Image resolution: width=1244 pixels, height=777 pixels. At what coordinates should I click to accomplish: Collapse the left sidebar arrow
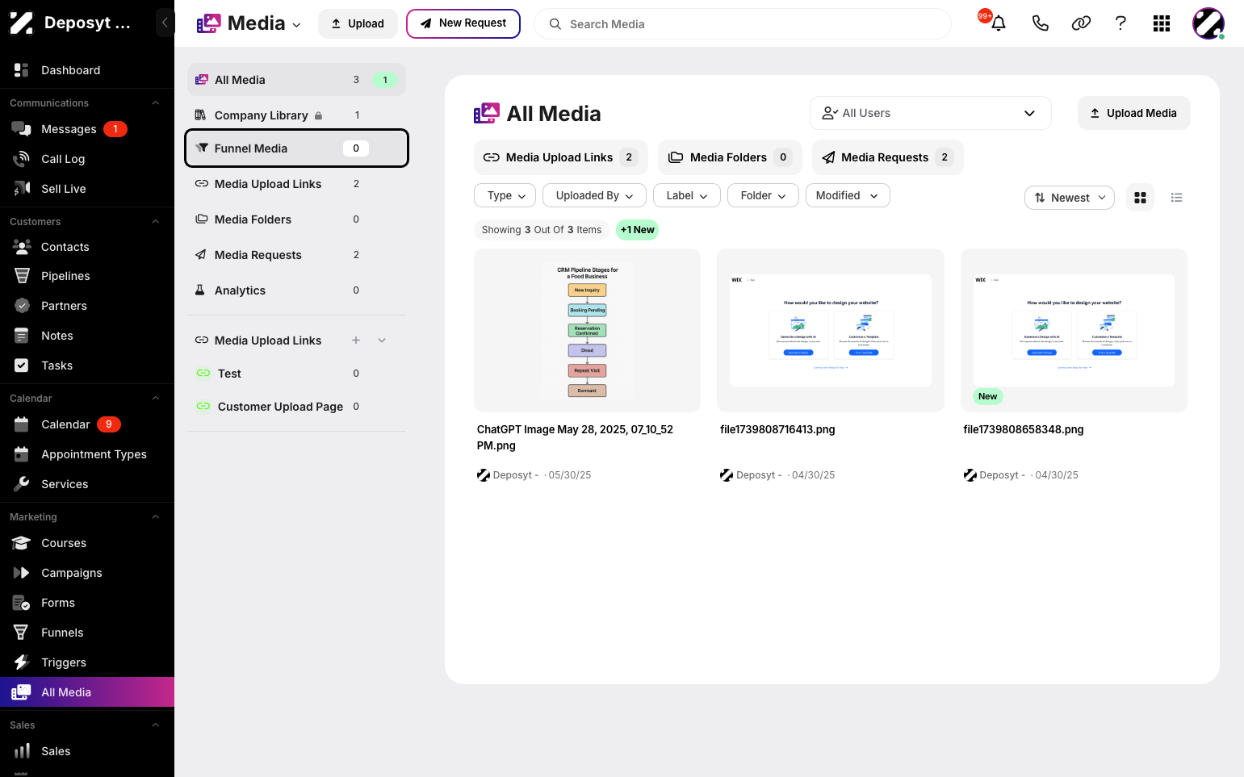pyautogui.click(x=165, y=23)
